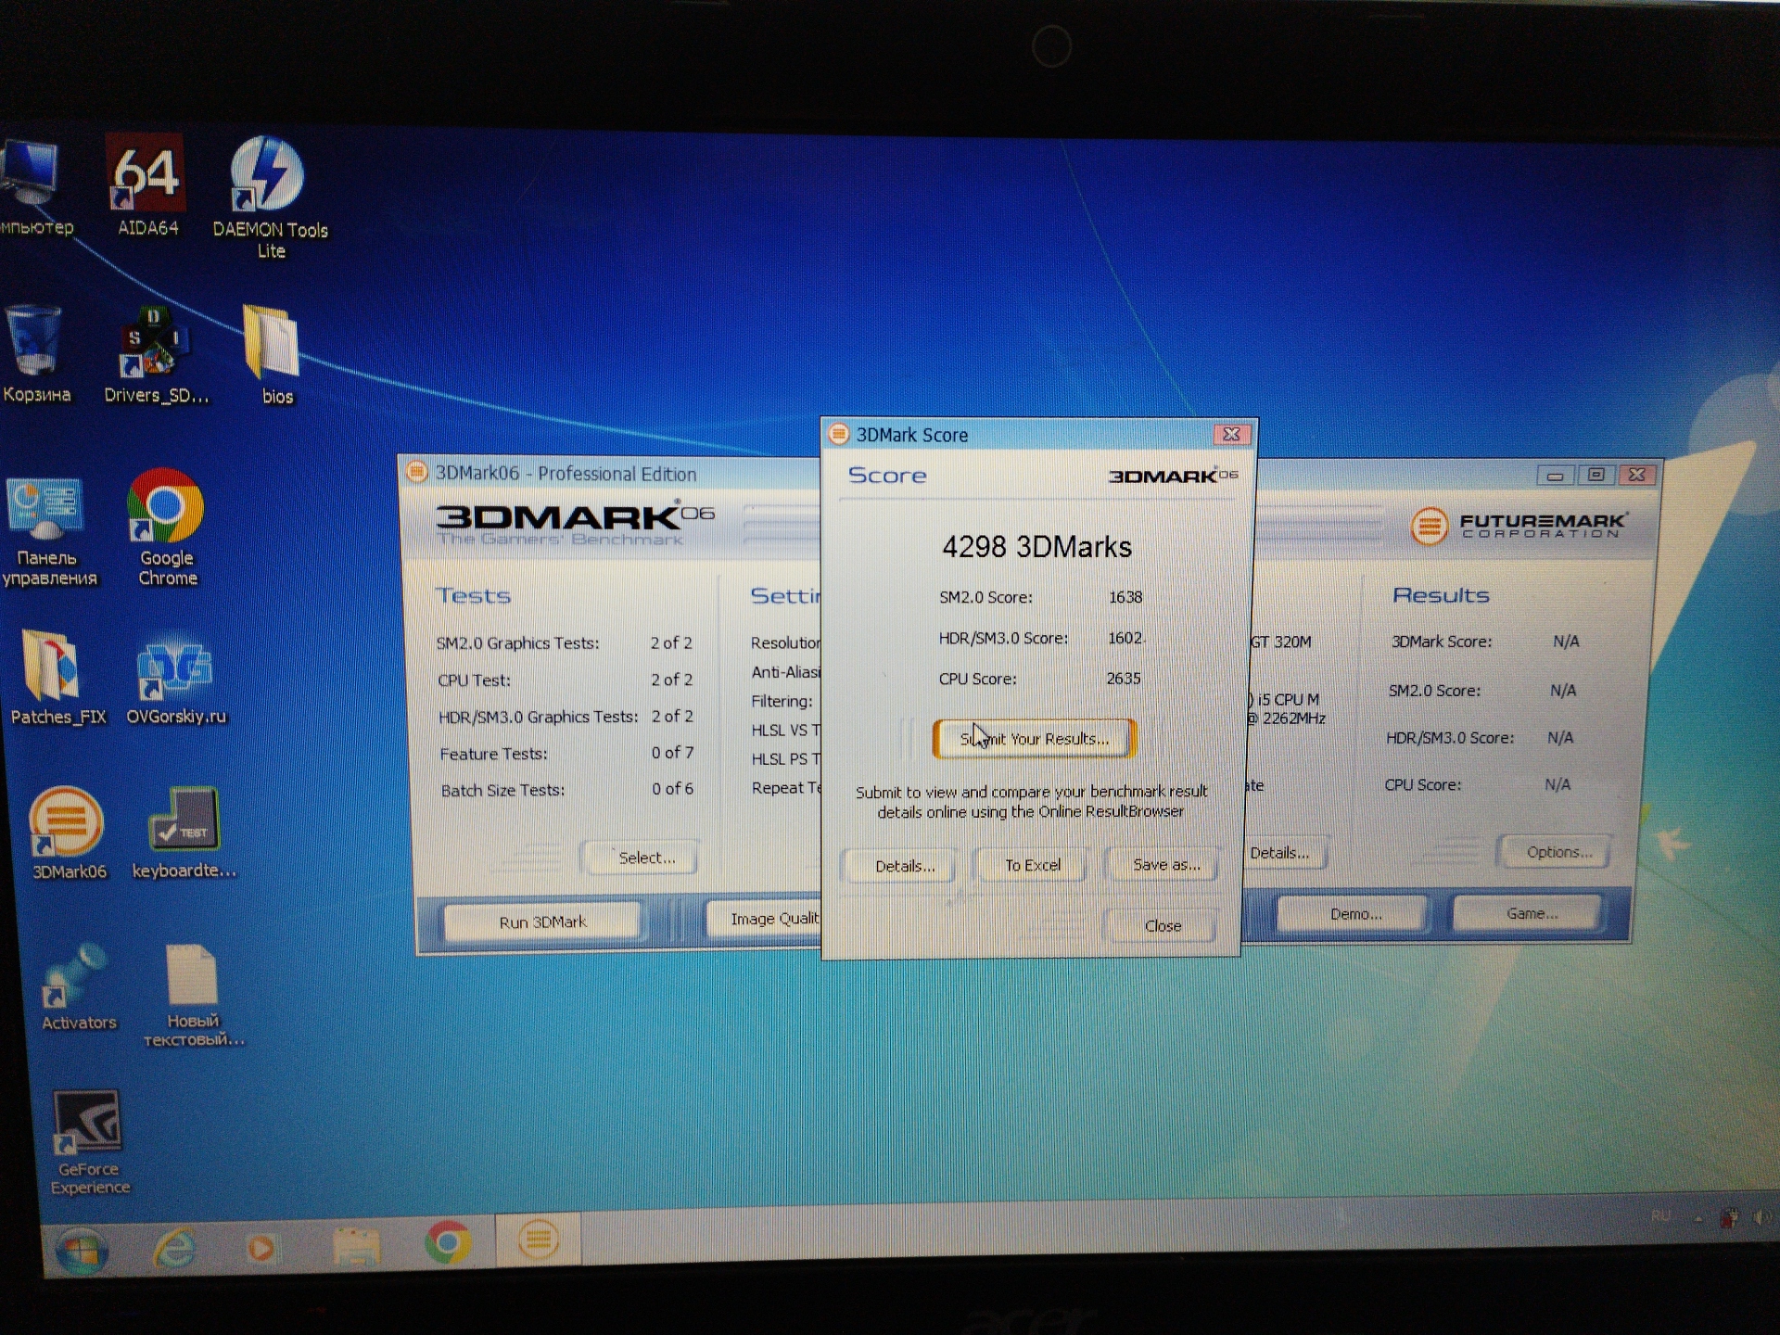Open the keyboardtest desktop shortcut
1780x1335 pixels.
pos(184,833)
